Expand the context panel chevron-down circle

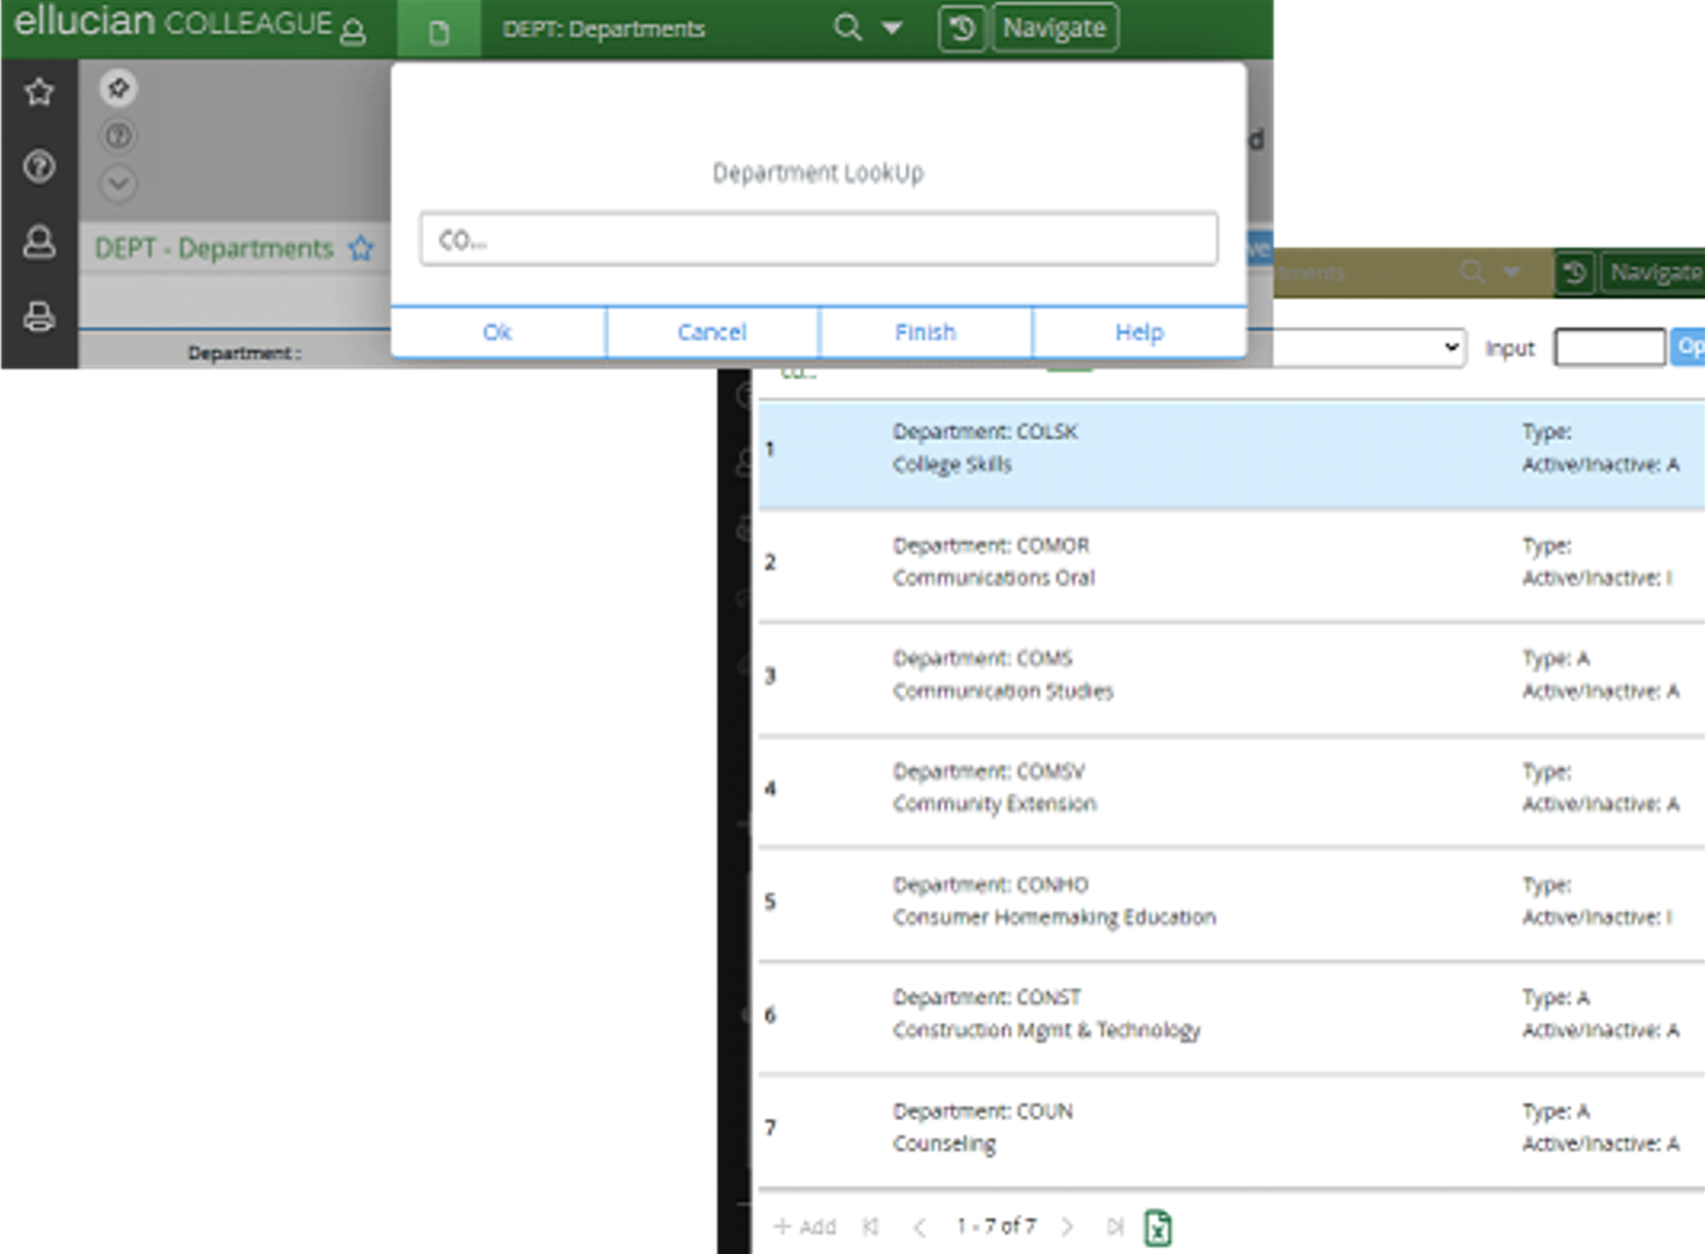pos(118,183)
